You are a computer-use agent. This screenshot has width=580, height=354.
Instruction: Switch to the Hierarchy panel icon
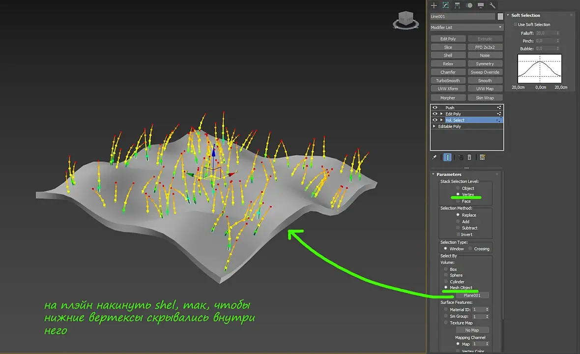click(458, 5)
